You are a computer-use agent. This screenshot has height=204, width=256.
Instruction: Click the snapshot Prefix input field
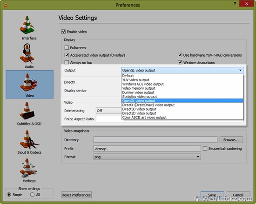pyautogui.click(x=147, y=149)
